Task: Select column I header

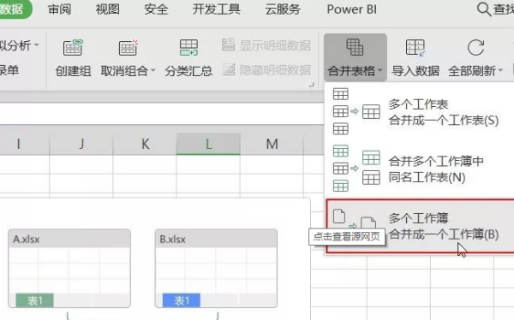Action: [19, 144]
